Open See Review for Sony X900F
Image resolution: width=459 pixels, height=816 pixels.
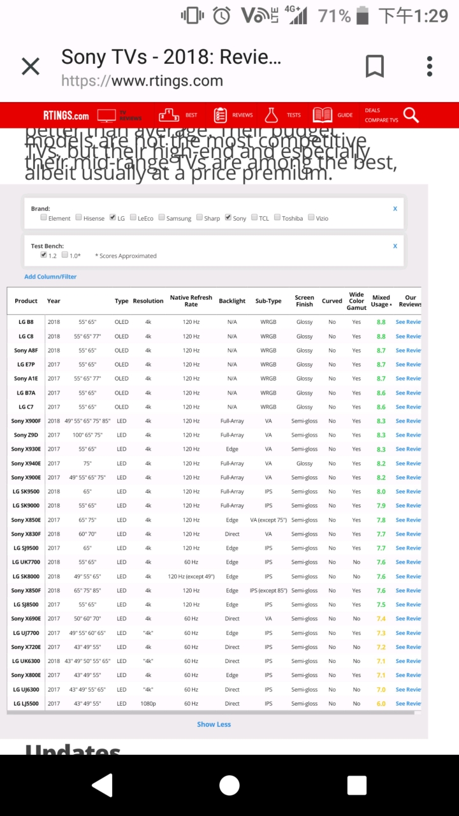point(408,421)
